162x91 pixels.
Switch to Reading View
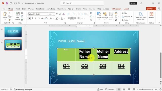click(129, 89)
